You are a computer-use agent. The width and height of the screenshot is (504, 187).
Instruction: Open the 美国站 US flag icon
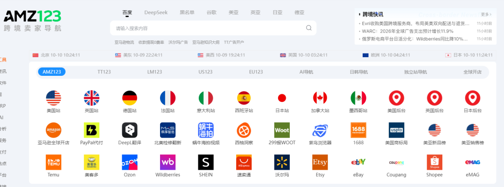click(54, 98)
